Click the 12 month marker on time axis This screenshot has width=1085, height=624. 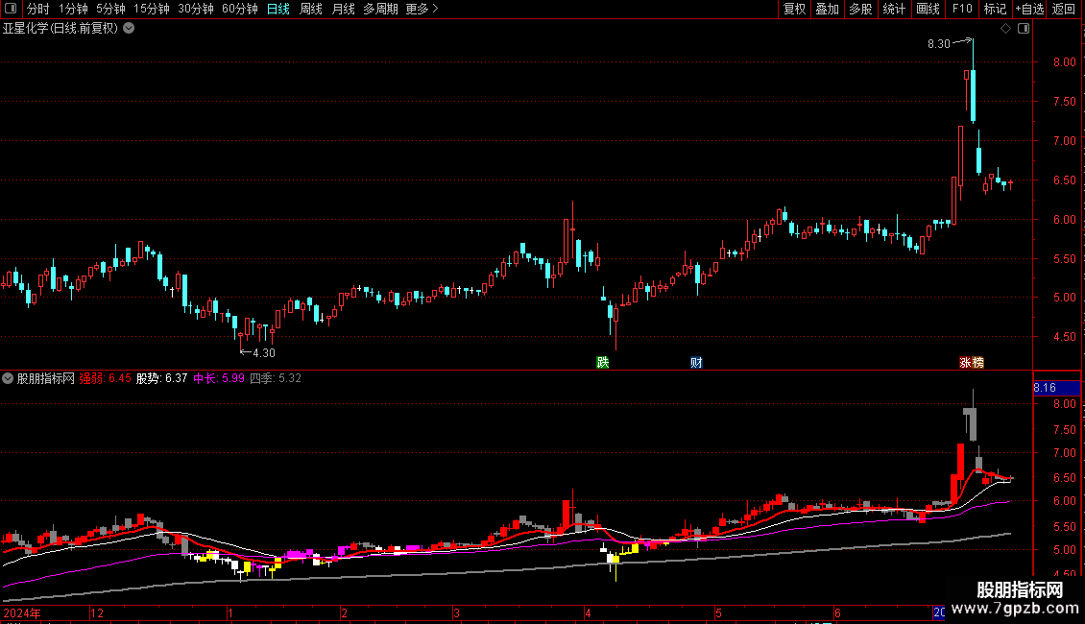[x=97, y=612]
